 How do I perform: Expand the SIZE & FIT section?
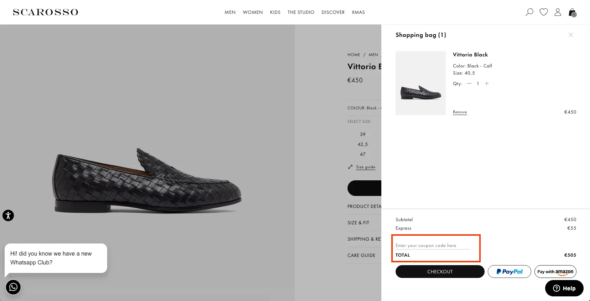point(358,223)
